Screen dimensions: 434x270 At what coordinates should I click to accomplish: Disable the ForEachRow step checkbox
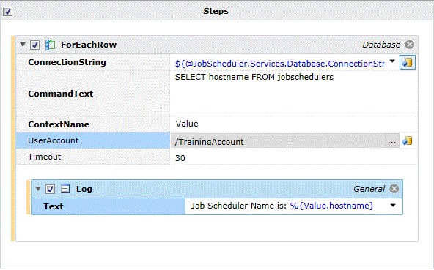[x=35, y=45]
